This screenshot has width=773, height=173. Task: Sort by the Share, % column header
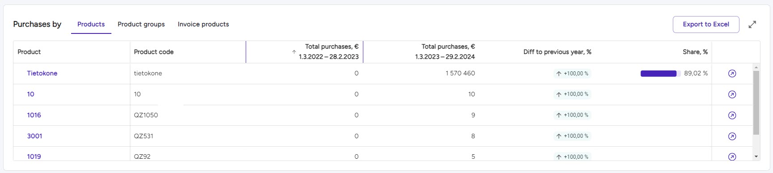coord(695,52)
